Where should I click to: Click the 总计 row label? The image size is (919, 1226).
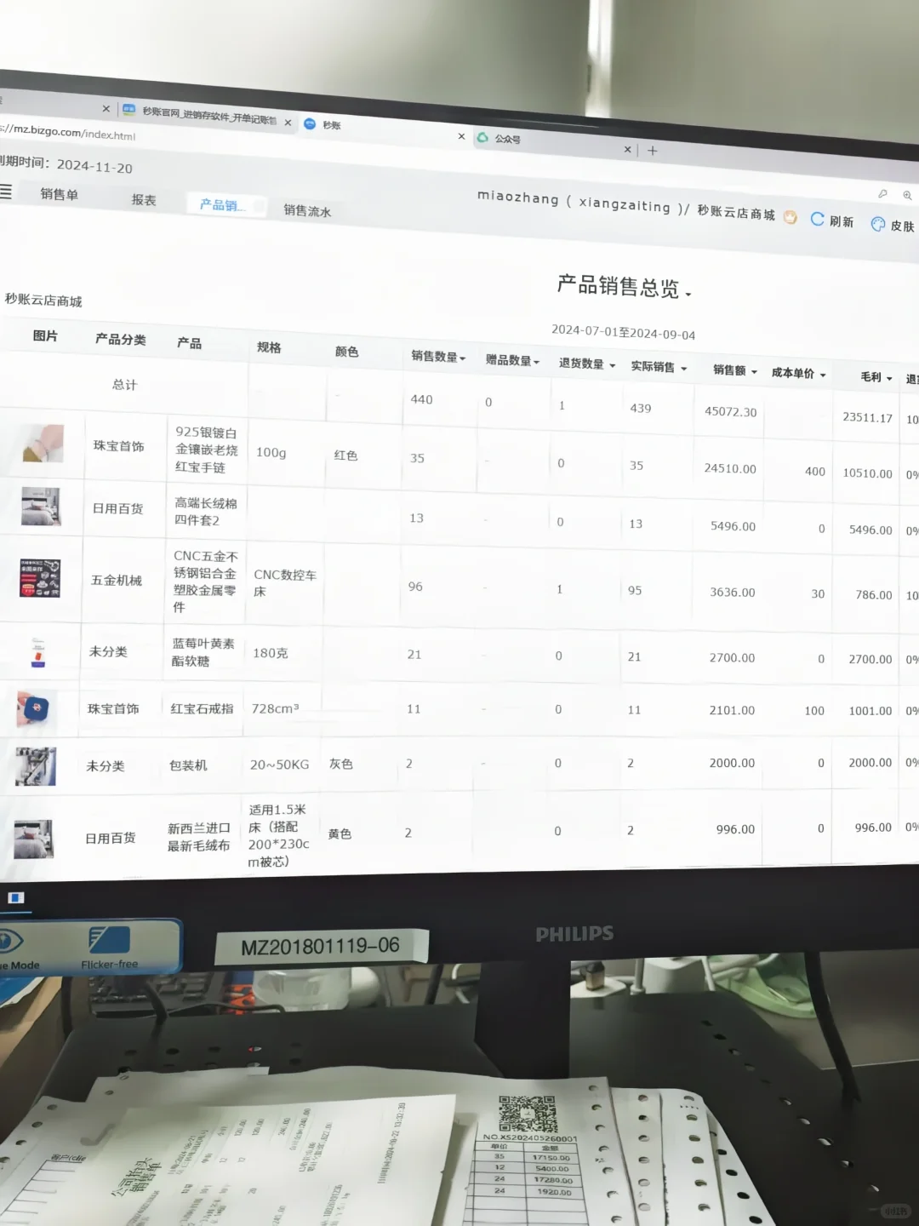click(x=124, y=385)
